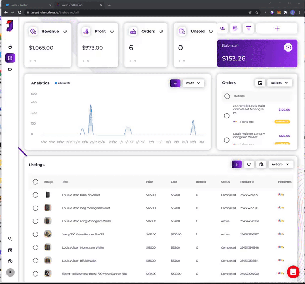The height and width of the screenshot is (284, 305).
Task: Click the purple filter icon in Analytics
Action: click(x=175, y=83)
